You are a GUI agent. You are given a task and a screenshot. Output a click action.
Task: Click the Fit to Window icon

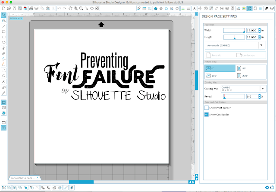[97, 9]
